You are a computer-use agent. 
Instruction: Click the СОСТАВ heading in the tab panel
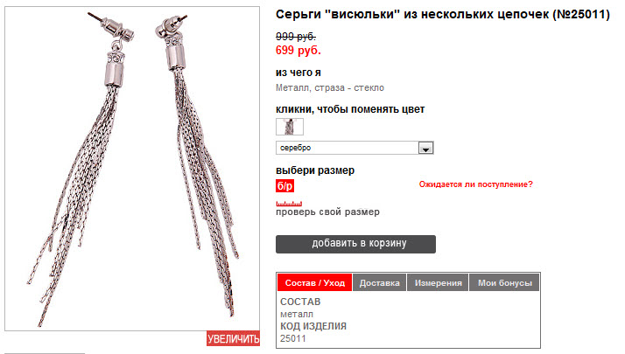tap(300, 302)
